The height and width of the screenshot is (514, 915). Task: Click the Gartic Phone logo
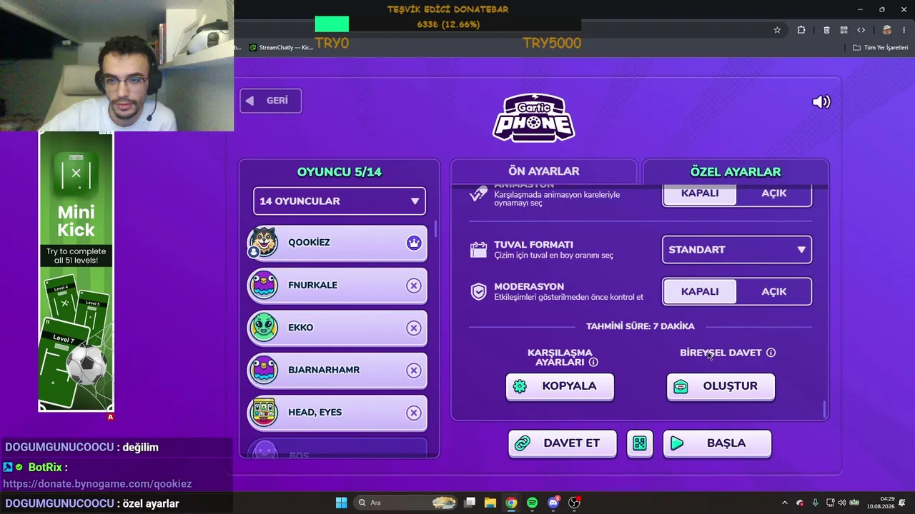point(533,118)
